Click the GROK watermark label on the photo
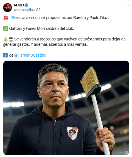Viewport: 132px width, 157px height. (121, 152)
